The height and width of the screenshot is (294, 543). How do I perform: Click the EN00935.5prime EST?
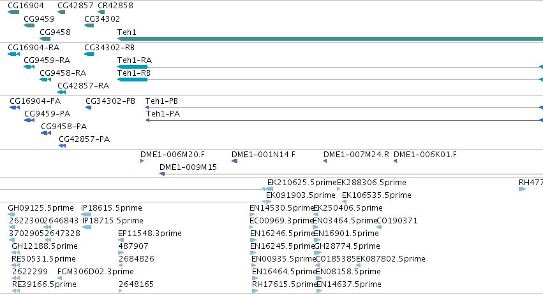click(x=254, y=265)
